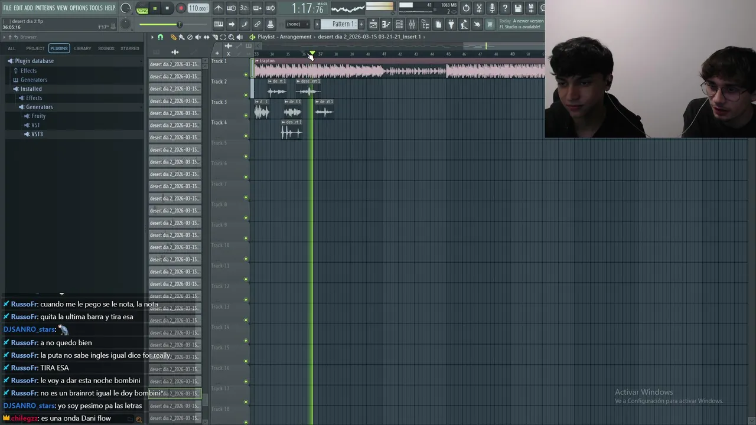
Task: Stop playback with the stop button
Action: [x=167, y=8]
